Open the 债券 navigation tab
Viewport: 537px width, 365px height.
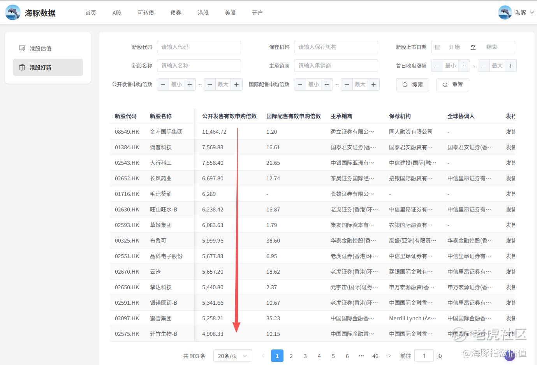click(176, 13)
